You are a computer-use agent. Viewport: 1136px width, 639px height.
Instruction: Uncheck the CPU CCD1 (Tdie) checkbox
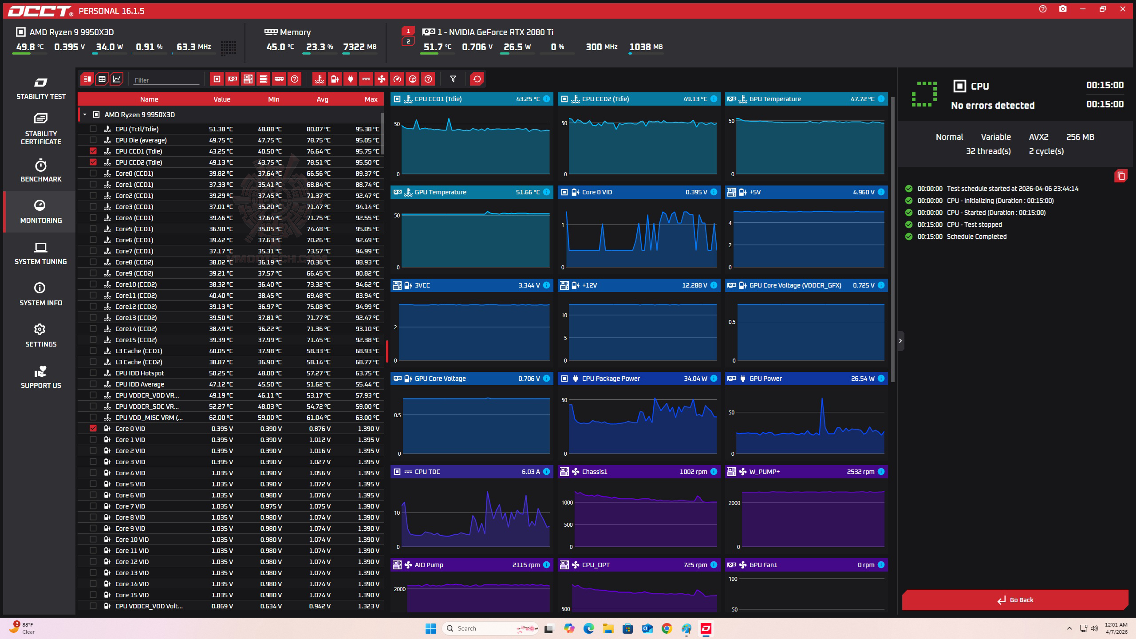tap(93, 151)
